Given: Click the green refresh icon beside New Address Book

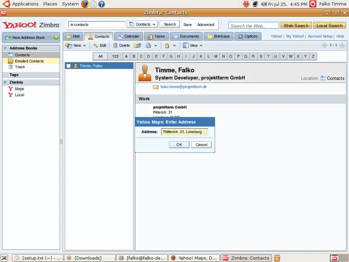Looking at the screenshot, I should (x=56, y=38).
